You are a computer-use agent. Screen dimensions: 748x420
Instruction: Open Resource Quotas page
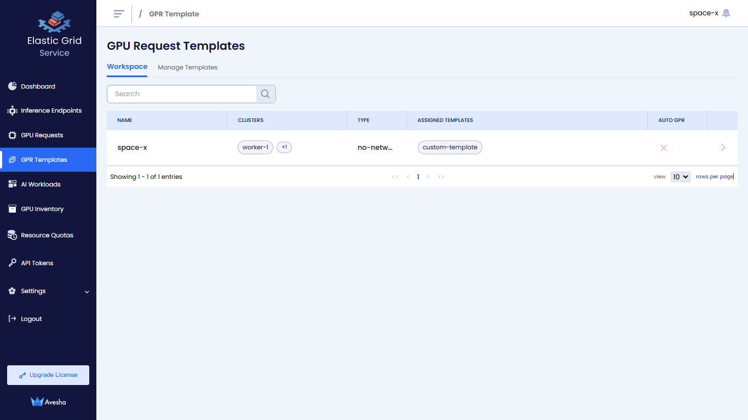(x=47, y=235)
